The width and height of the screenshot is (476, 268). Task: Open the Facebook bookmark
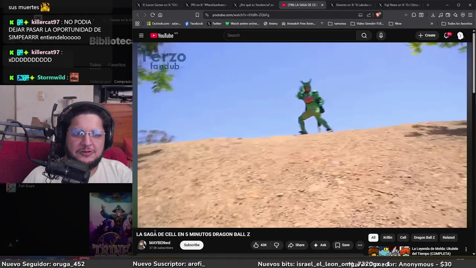(194, 23)
